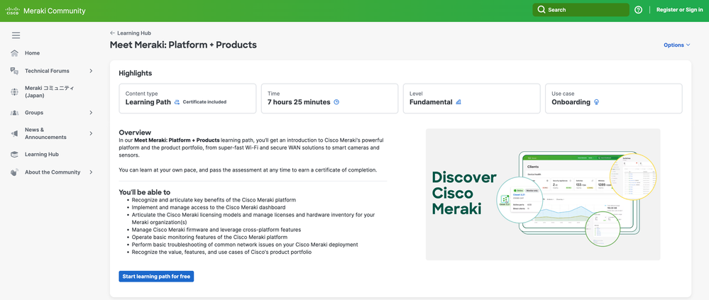Viewport: 709px width, 300px height.
Task: Click the Onboarding lightbulb icon
Action: point(596,102)
